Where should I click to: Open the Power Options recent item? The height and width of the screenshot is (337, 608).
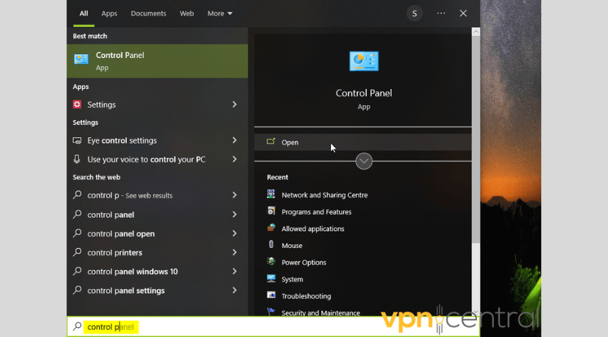tap(303, 262)
